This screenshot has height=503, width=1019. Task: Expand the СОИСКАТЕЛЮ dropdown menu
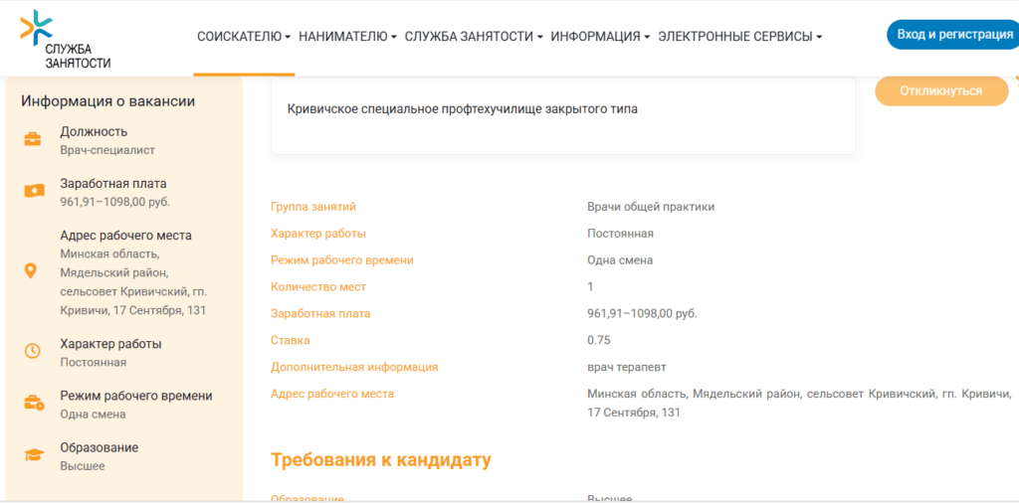pos(244,37)
